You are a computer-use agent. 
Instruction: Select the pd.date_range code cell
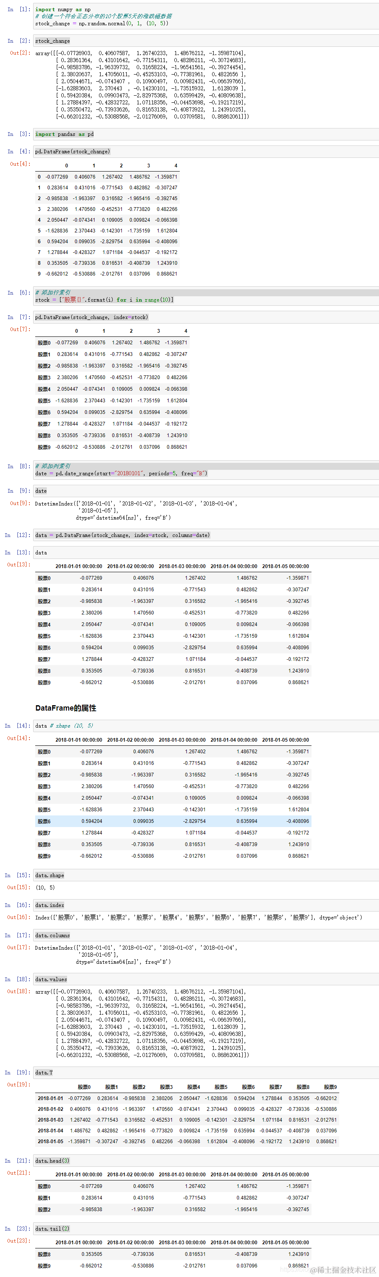pyautogui.click(x=206, y=469)
